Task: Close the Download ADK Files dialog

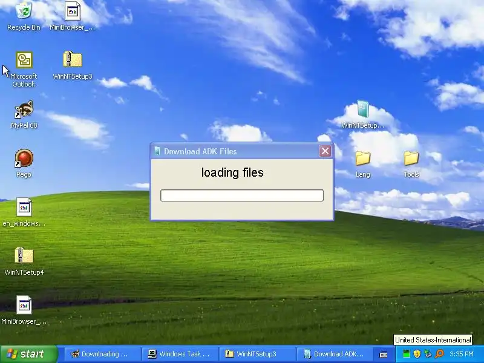Action: click(x=325, y=151)
